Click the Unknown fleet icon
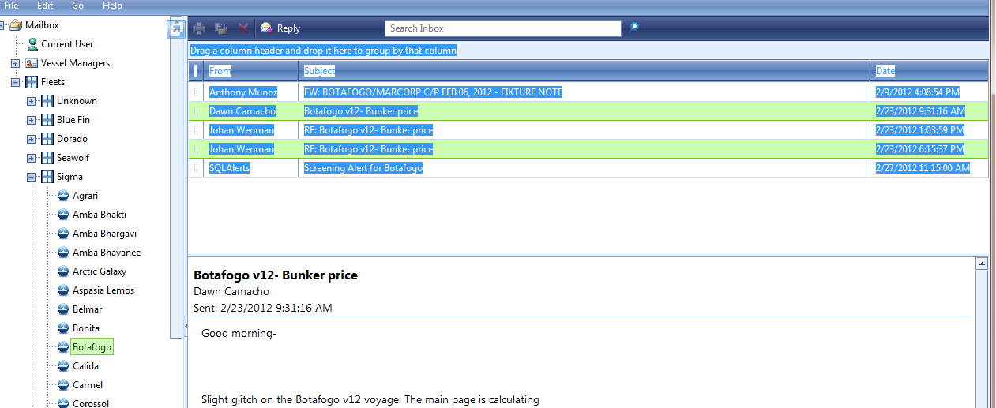This screenshot has height=408, width=996. click(x=47, y=101)
